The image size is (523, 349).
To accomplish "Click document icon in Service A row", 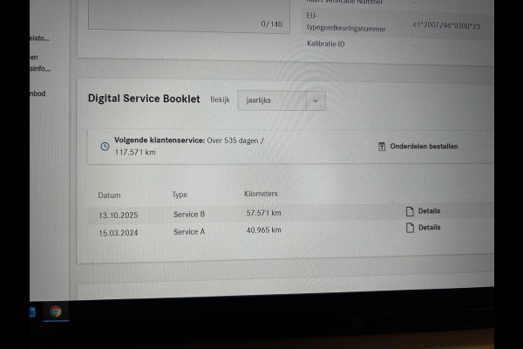I will 410,228.
